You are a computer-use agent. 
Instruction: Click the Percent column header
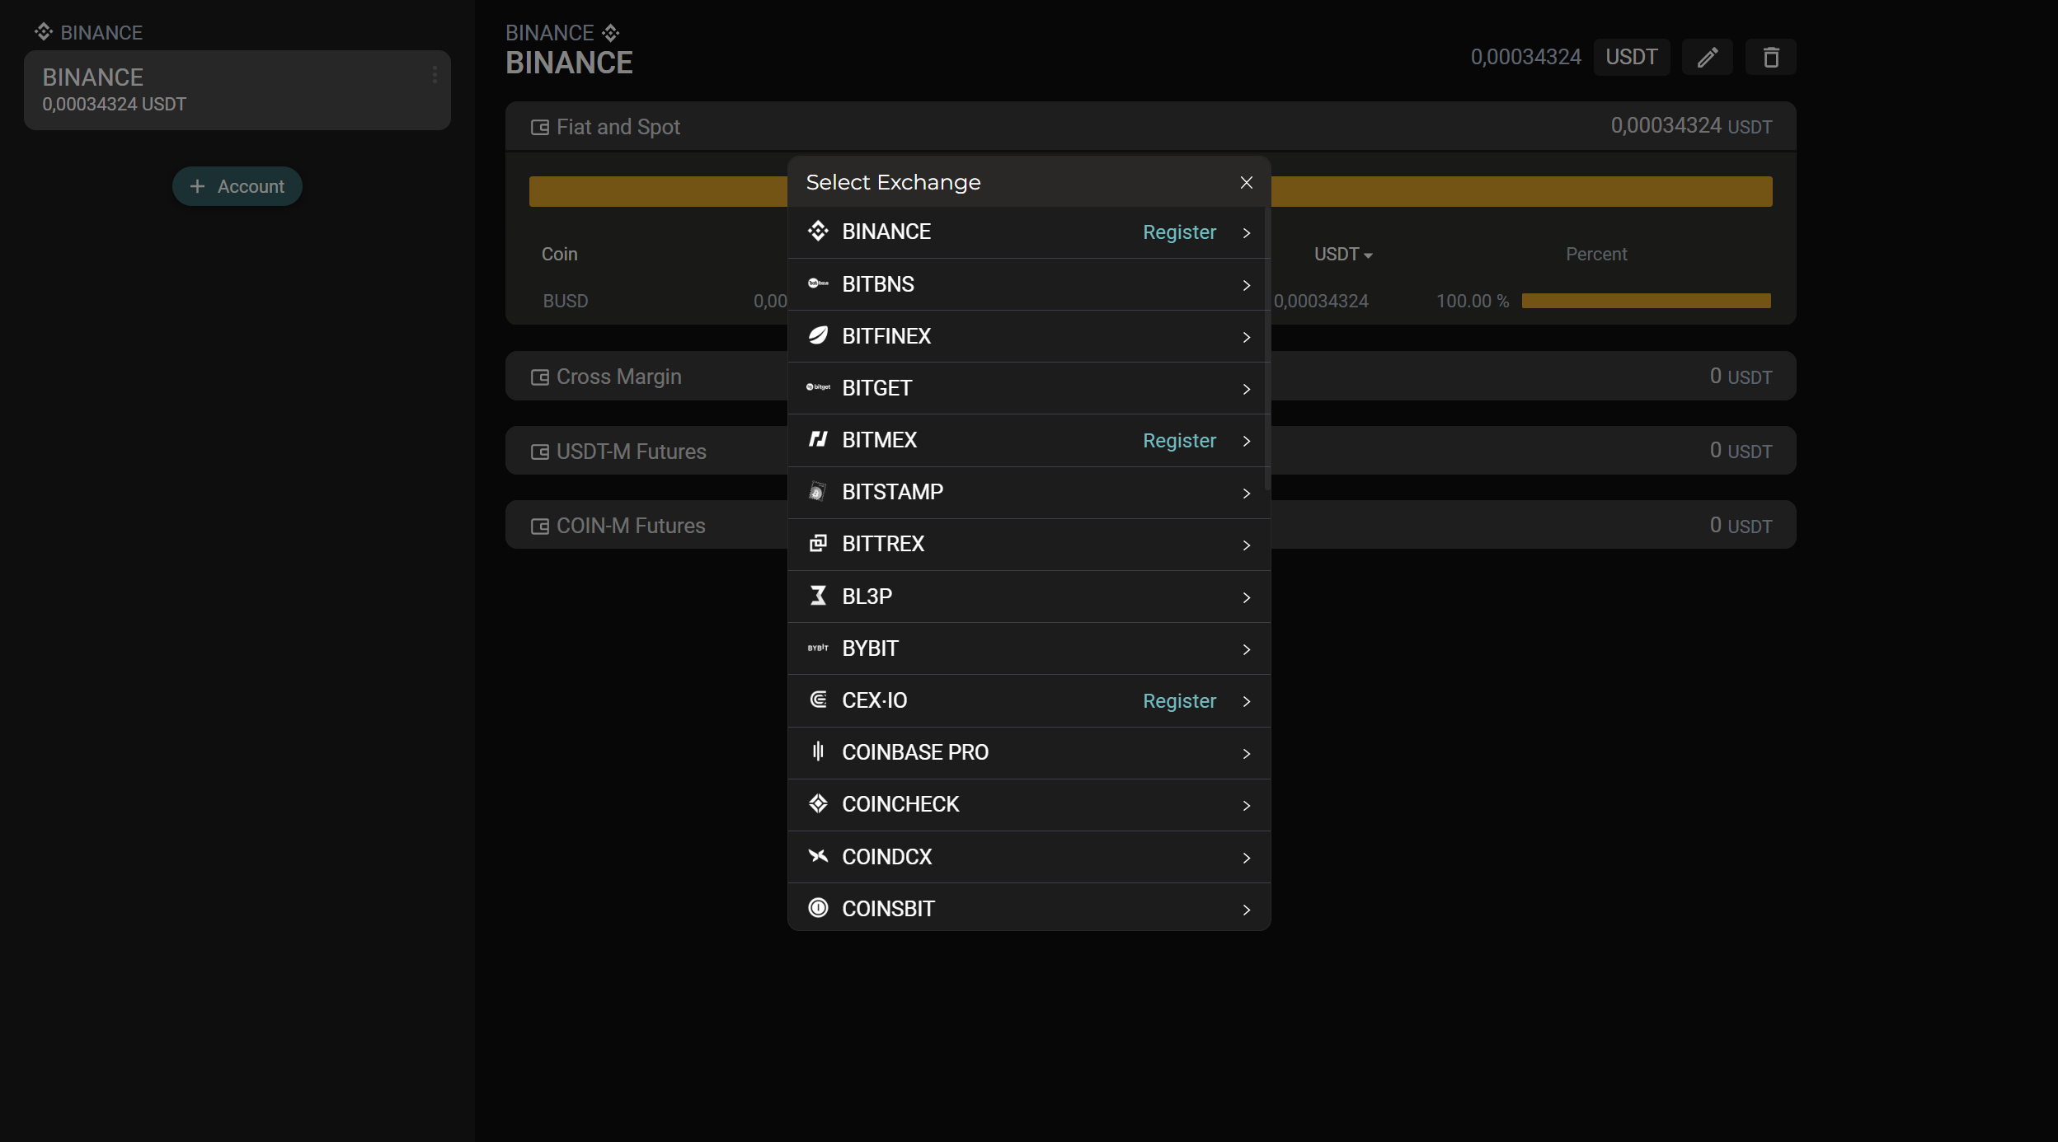pos(1596,254)
